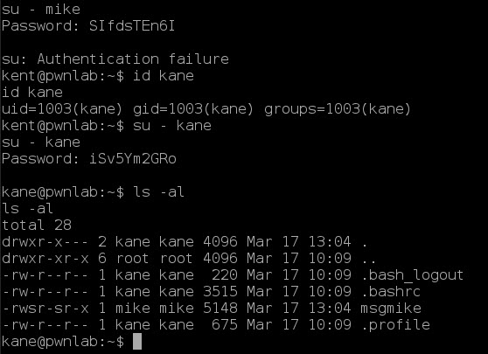Click the -rwsr-sr-x permissions string
Image resolution: width=488 pixels, height=354 pixels.
click(x=45, y=309)
